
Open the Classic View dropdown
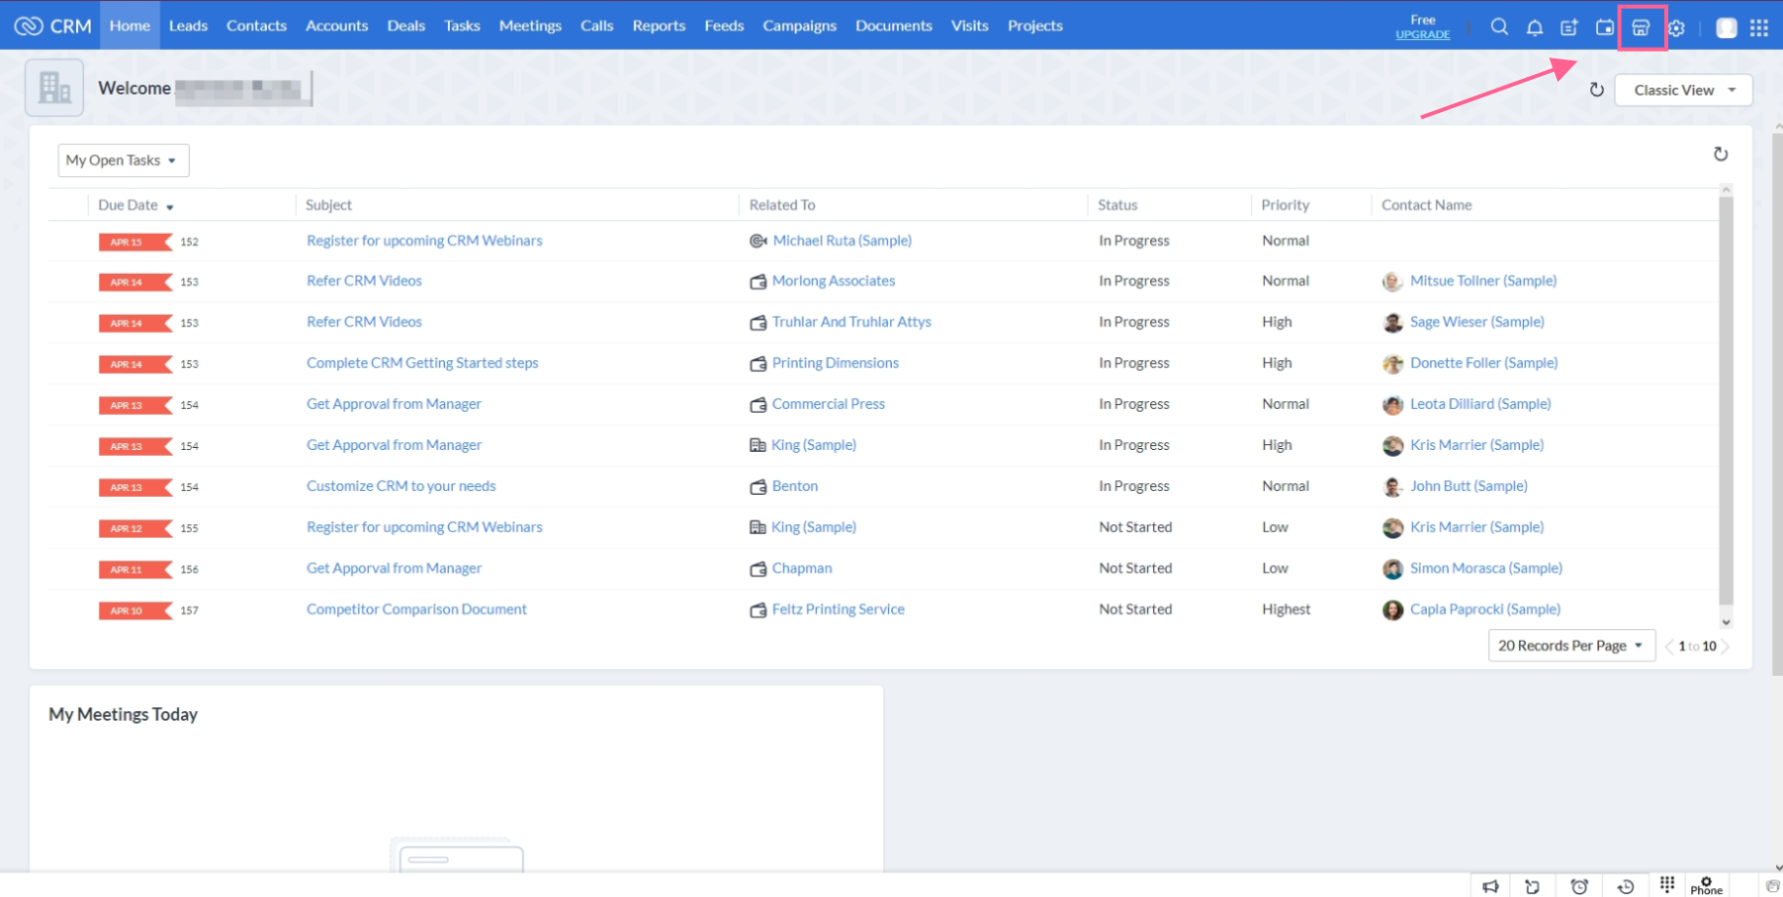click(x=1684, y=90)
